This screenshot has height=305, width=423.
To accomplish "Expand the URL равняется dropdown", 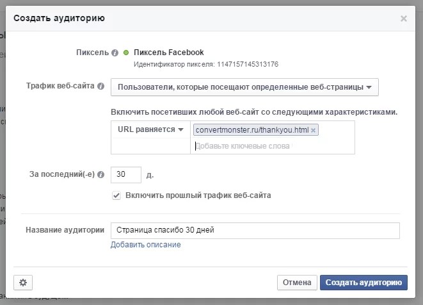I will click(x=150, y=129).
